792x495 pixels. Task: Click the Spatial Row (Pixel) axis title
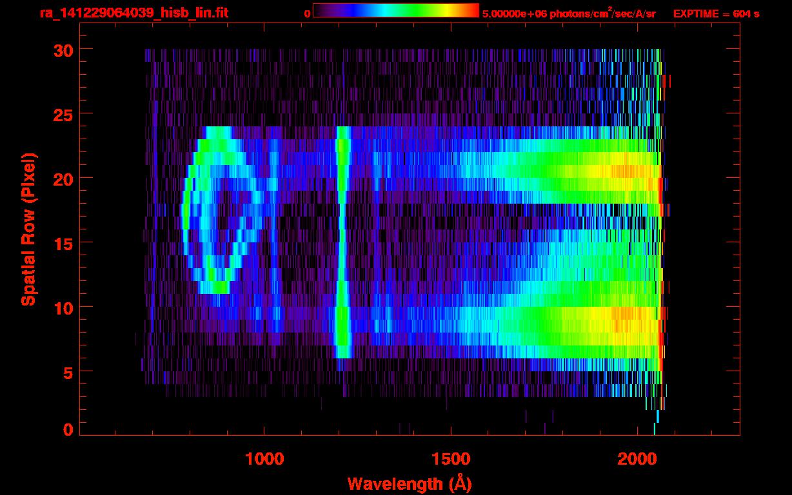coord(28,229)
